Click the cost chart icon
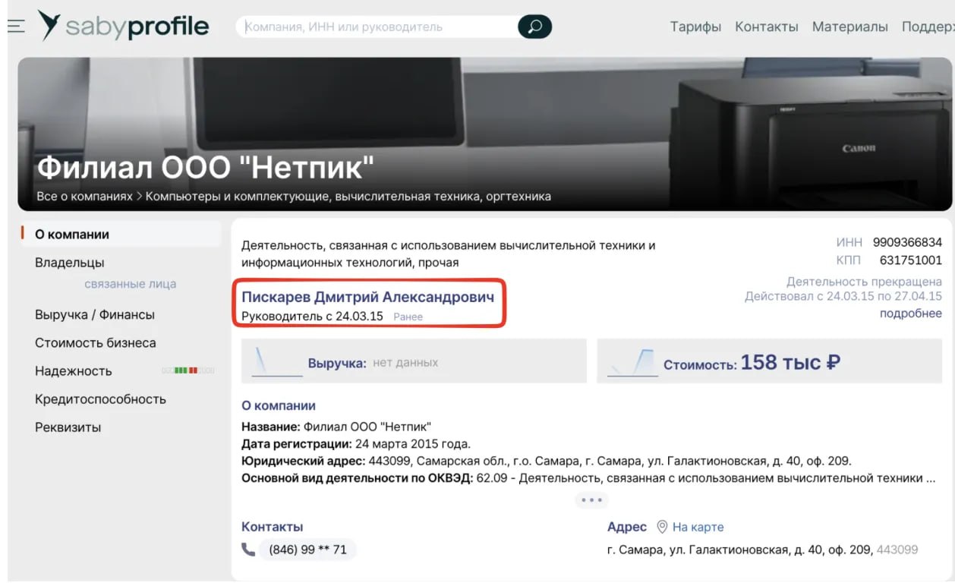Screen dimensions: 955x583 pos(632,362)
